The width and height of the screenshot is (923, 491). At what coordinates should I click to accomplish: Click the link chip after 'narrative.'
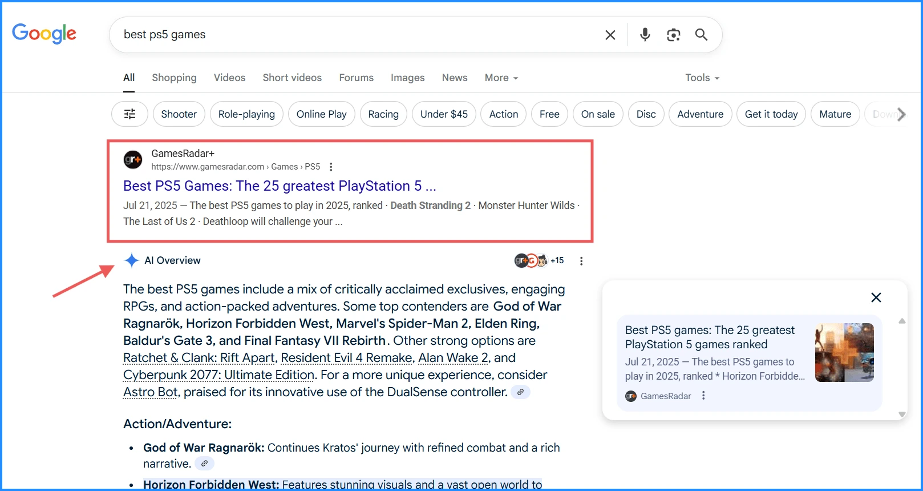click(x=204, y=464)
